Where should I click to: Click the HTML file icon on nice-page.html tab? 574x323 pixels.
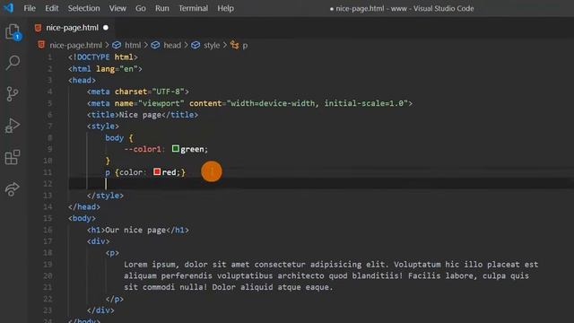(38, 28)
